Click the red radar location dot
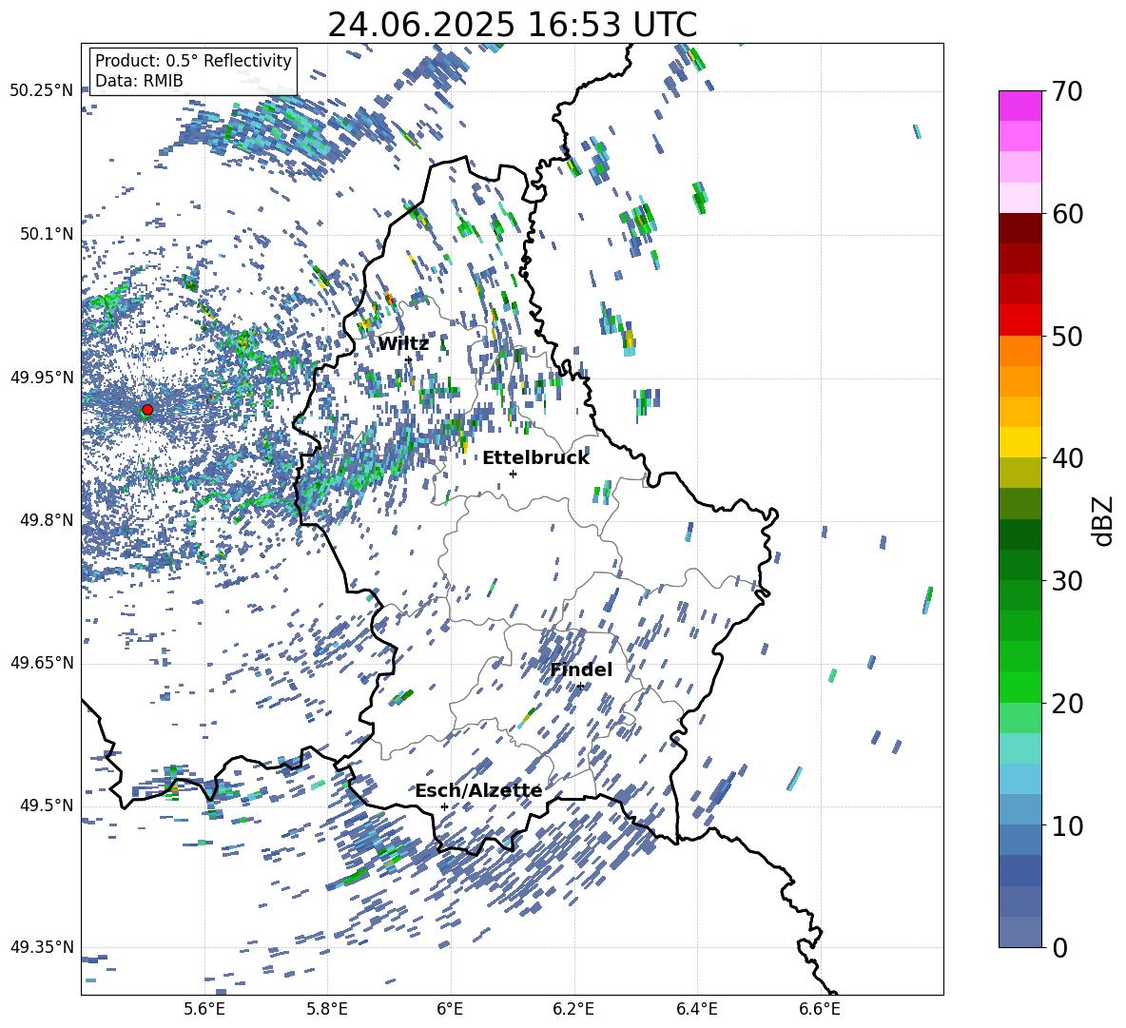The image size is (1126, 1028). pos(147,409)
